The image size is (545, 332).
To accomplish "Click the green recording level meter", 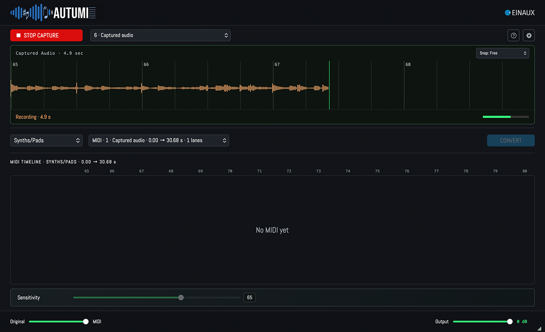I will coord(506,117).
